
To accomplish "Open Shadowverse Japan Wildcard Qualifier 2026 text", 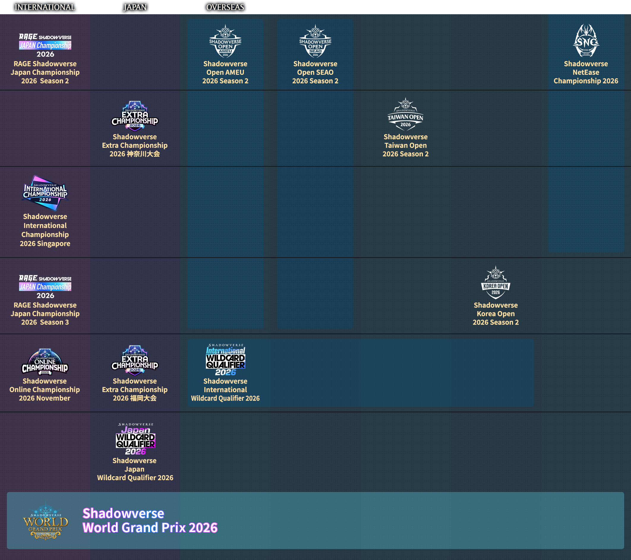I will coord(135,469).
